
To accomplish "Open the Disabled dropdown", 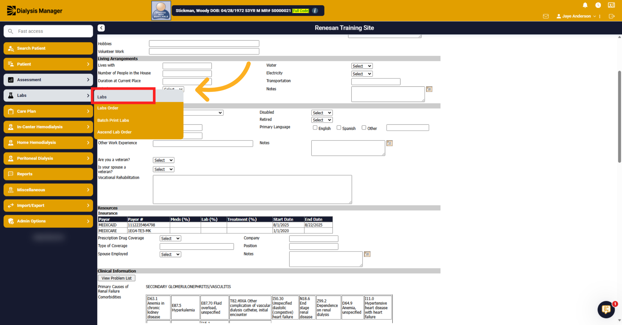I will [x=322, y=113].
